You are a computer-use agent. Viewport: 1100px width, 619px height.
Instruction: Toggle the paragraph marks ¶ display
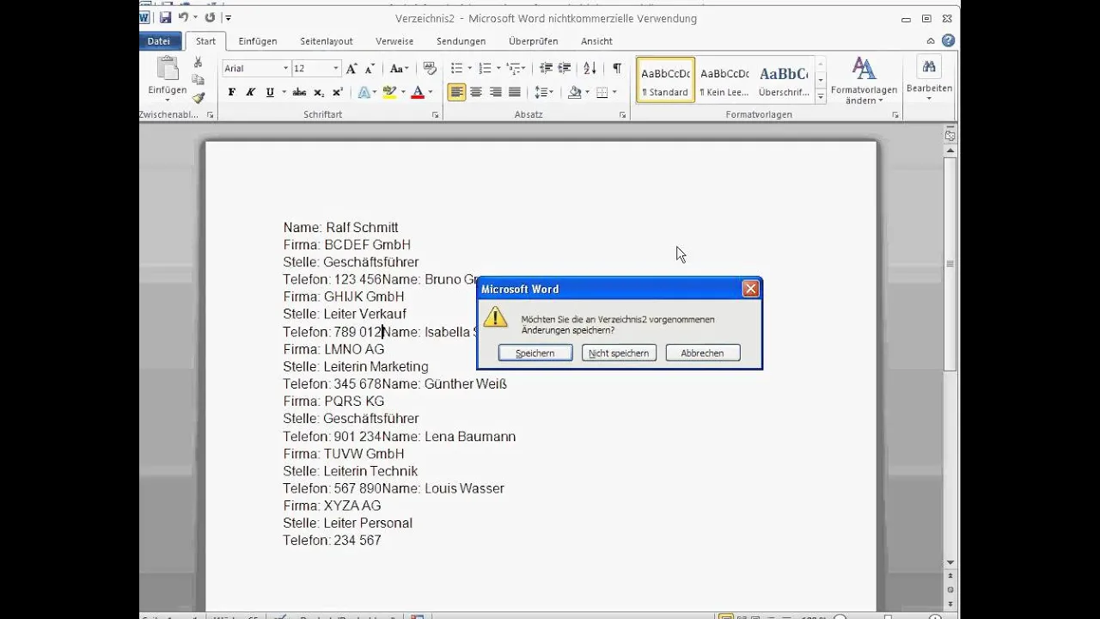click(617, 68)
